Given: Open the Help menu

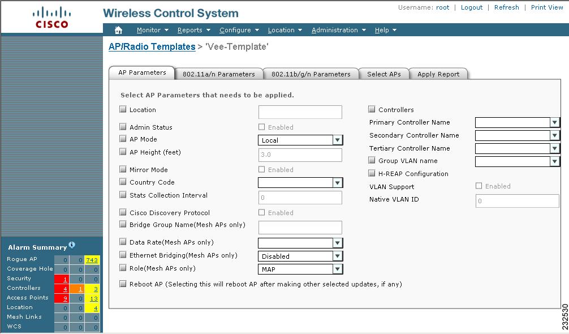Looking at the screenshot, I should click(x=385, y=30).
